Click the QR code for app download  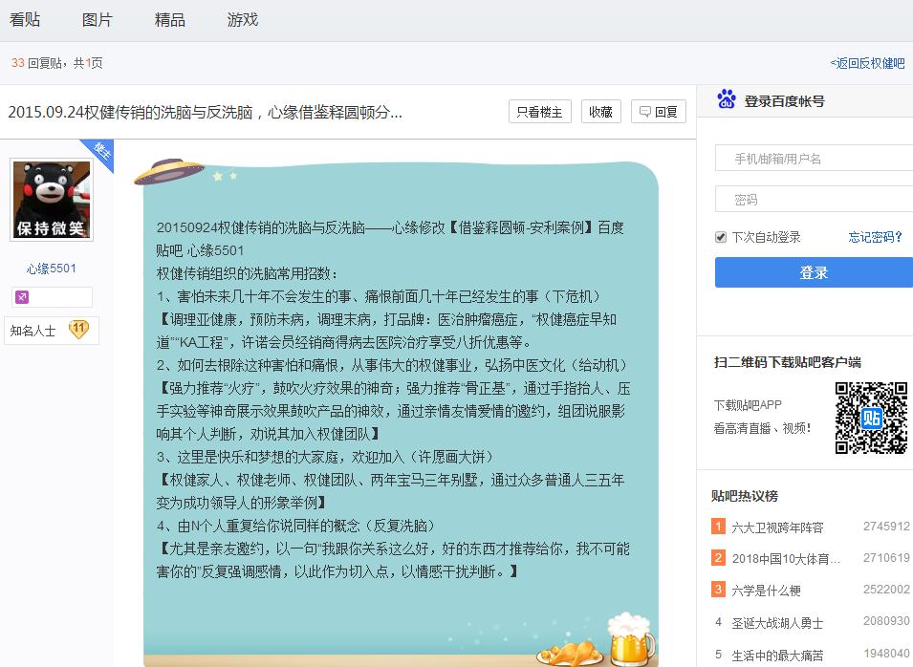click(871, 418)
